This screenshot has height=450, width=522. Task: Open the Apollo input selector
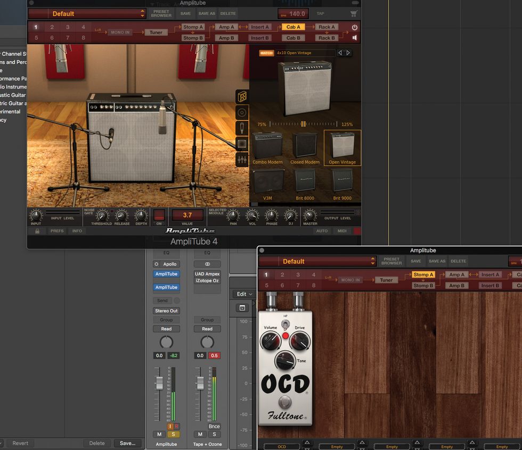pyautogui.click(x=166, y=264)
